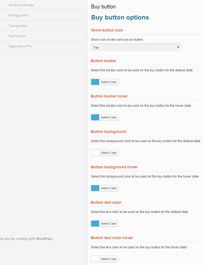Click the Button text color swatch

click(95, 224)
